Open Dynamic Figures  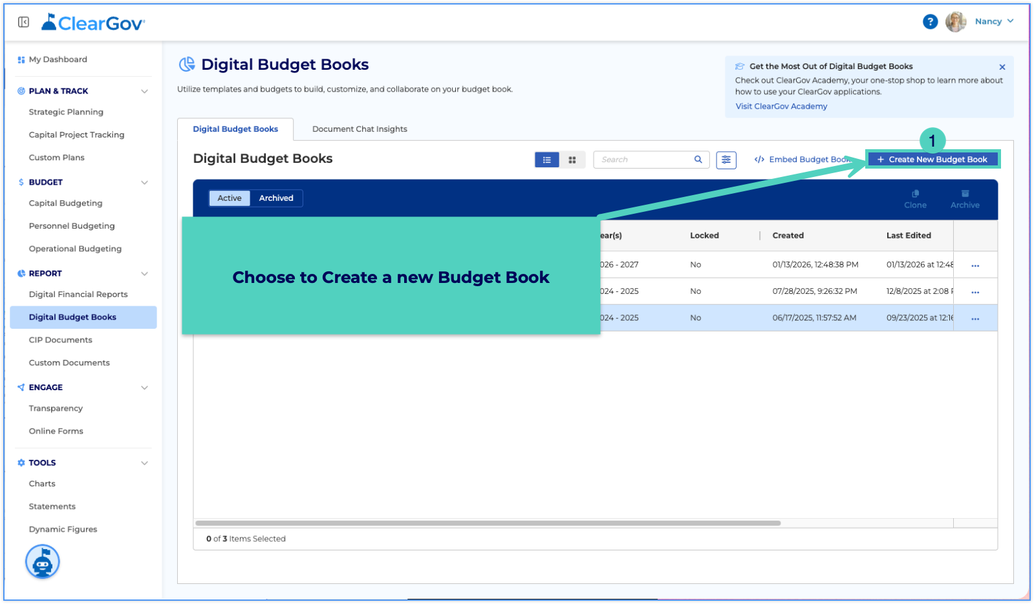click(63, 529)
